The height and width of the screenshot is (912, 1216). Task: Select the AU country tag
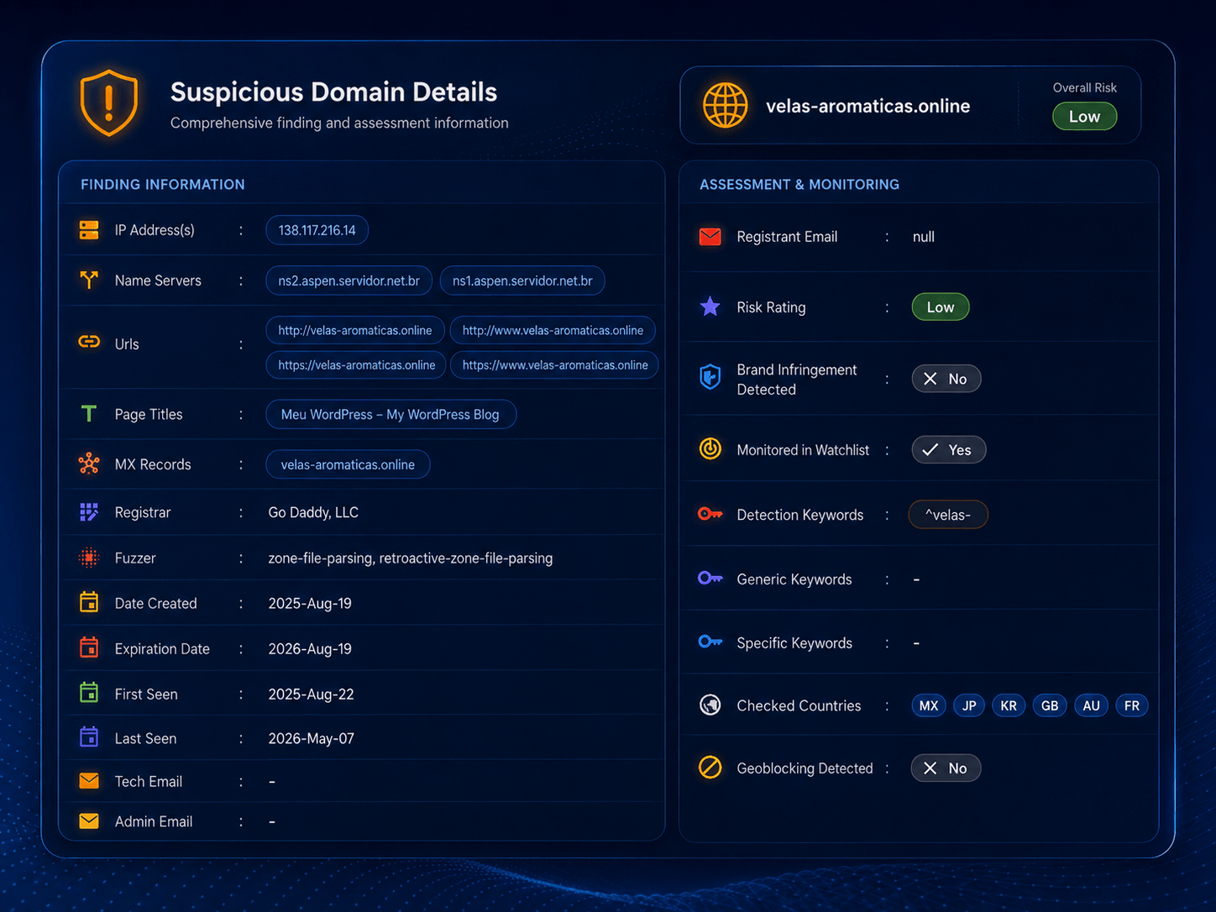1091,705
